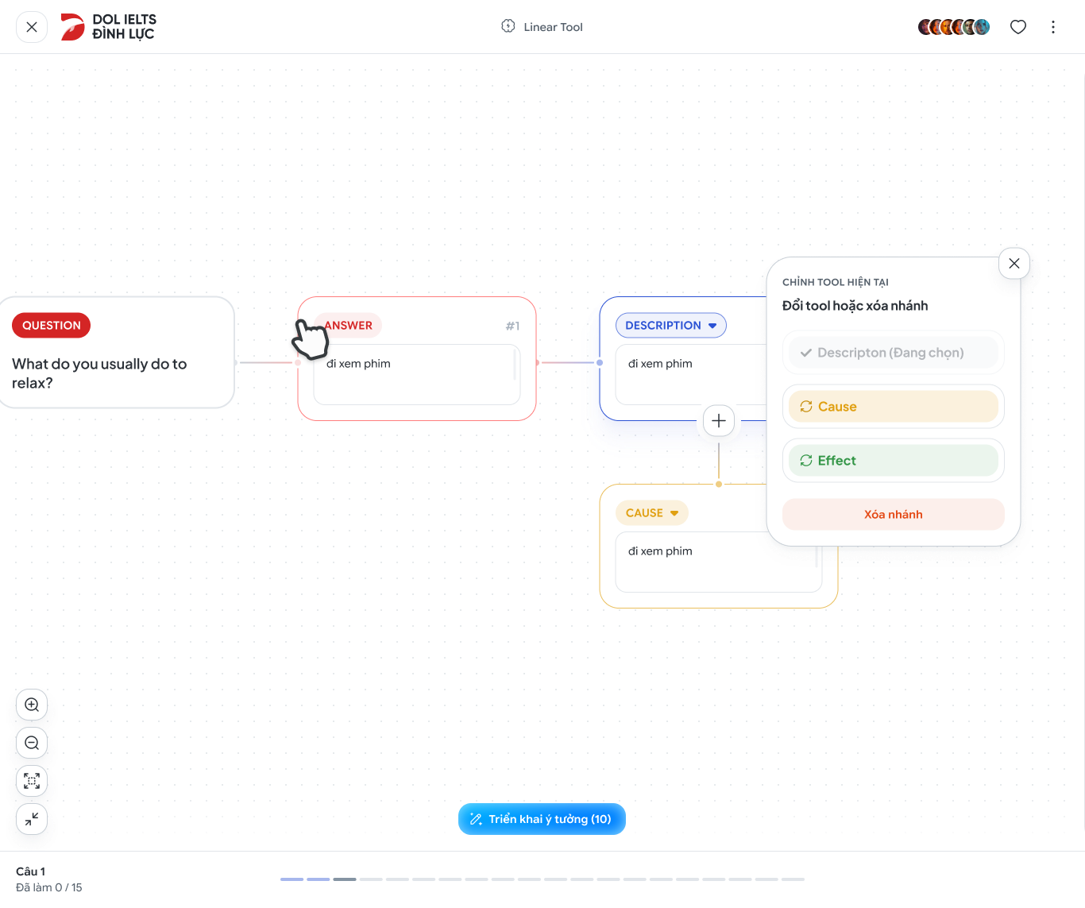Select the Descripton (Đang chọn) option

click(x=894, y=353)
